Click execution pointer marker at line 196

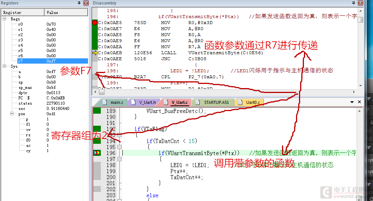pyautogui.click(x=97, y=153)
